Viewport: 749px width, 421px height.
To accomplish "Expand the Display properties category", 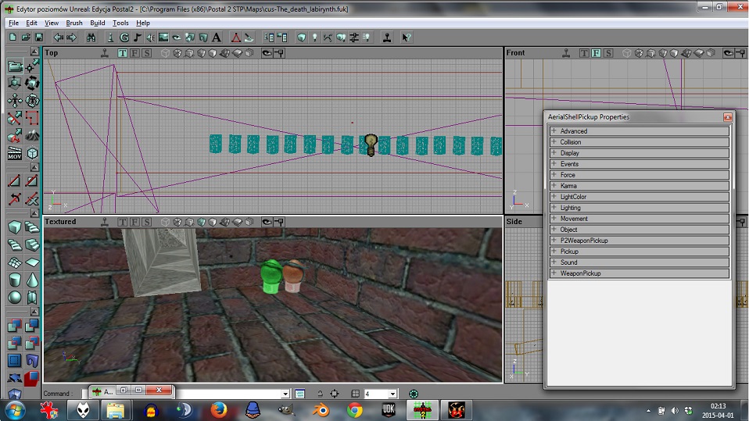I will coord(639,153).
